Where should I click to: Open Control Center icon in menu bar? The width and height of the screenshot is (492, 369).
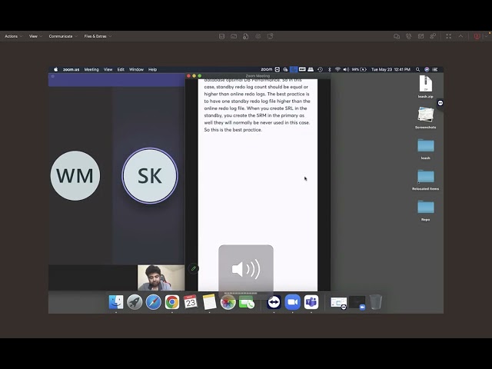pos(435,69)
